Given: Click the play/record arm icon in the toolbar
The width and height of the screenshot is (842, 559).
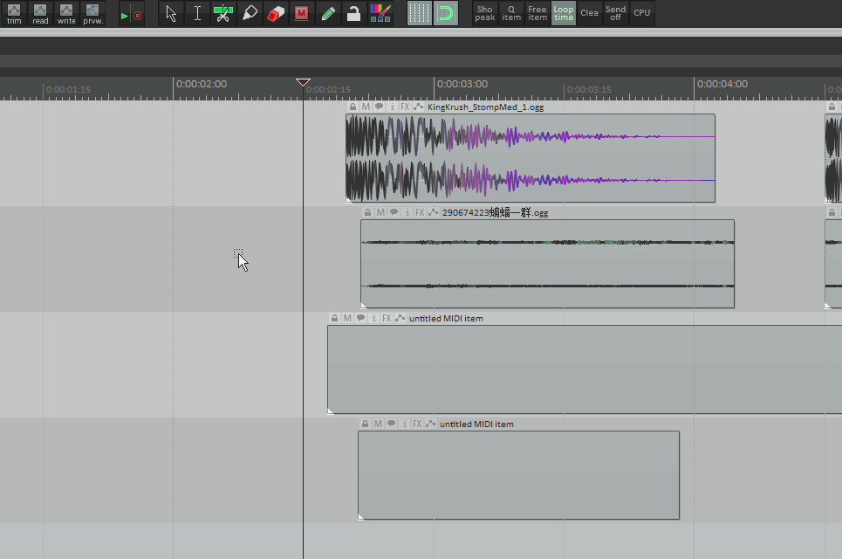Looking at the screenshot, I should pos(132,15).
